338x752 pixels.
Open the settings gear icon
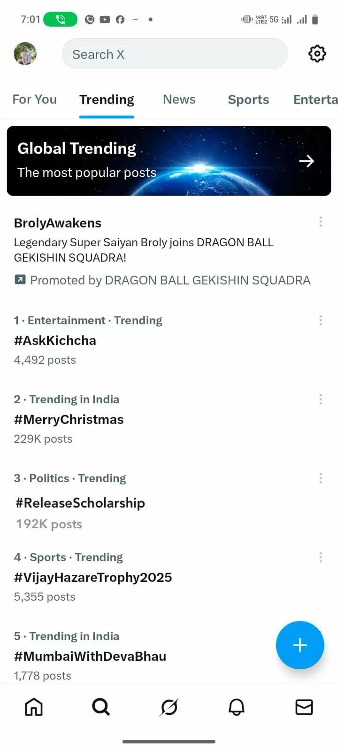pyautogui.click(x=317, y=54)
